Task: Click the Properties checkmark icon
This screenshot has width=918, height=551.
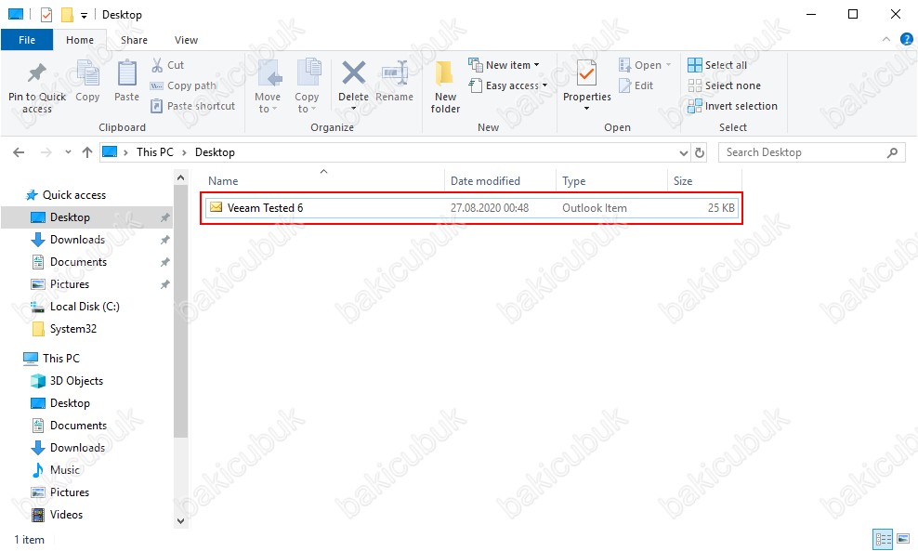Action: pos(586,74)
